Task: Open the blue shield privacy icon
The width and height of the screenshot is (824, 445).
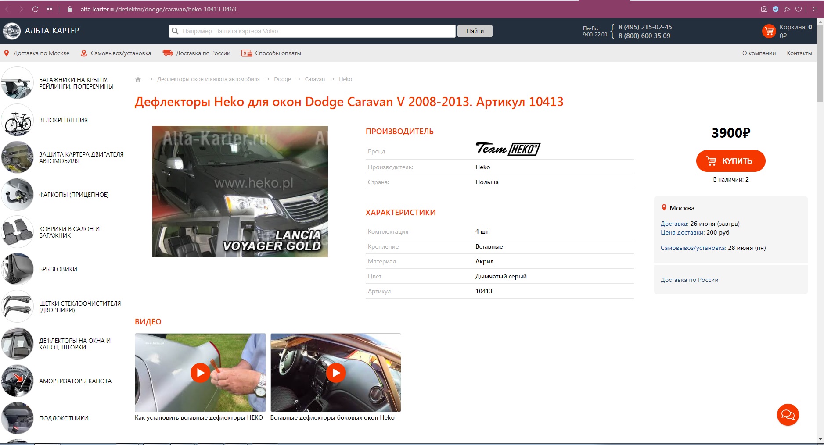Action: pos(776,9)
